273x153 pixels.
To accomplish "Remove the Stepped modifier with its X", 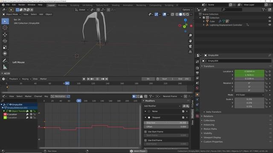I will click(187, 118).
